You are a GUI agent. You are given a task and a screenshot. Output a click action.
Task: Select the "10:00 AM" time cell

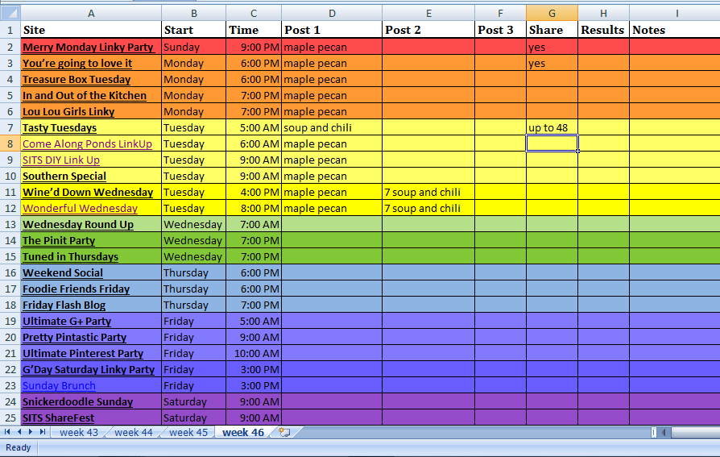pos(254,353)
